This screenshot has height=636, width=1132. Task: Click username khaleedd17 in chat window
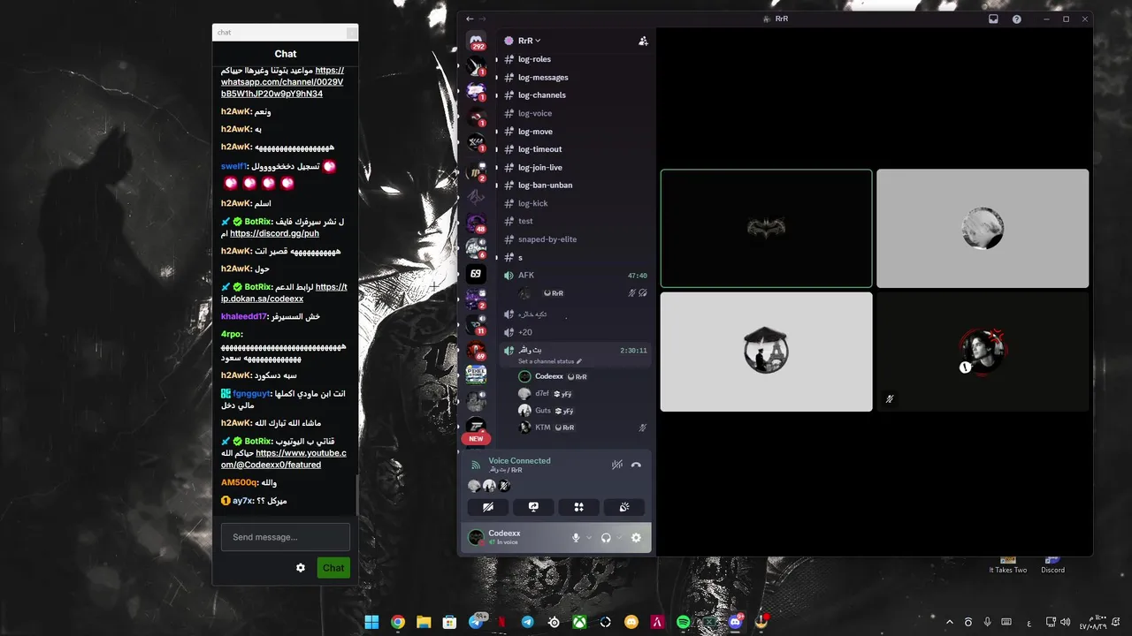tap(244, 316)
